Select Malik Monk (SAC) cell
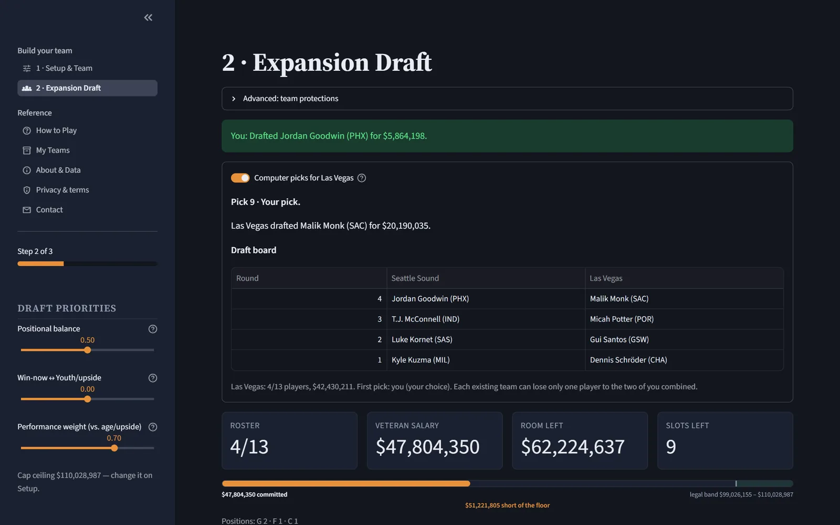The width and height of the screenshot is (840, 525). coord(684,299)
